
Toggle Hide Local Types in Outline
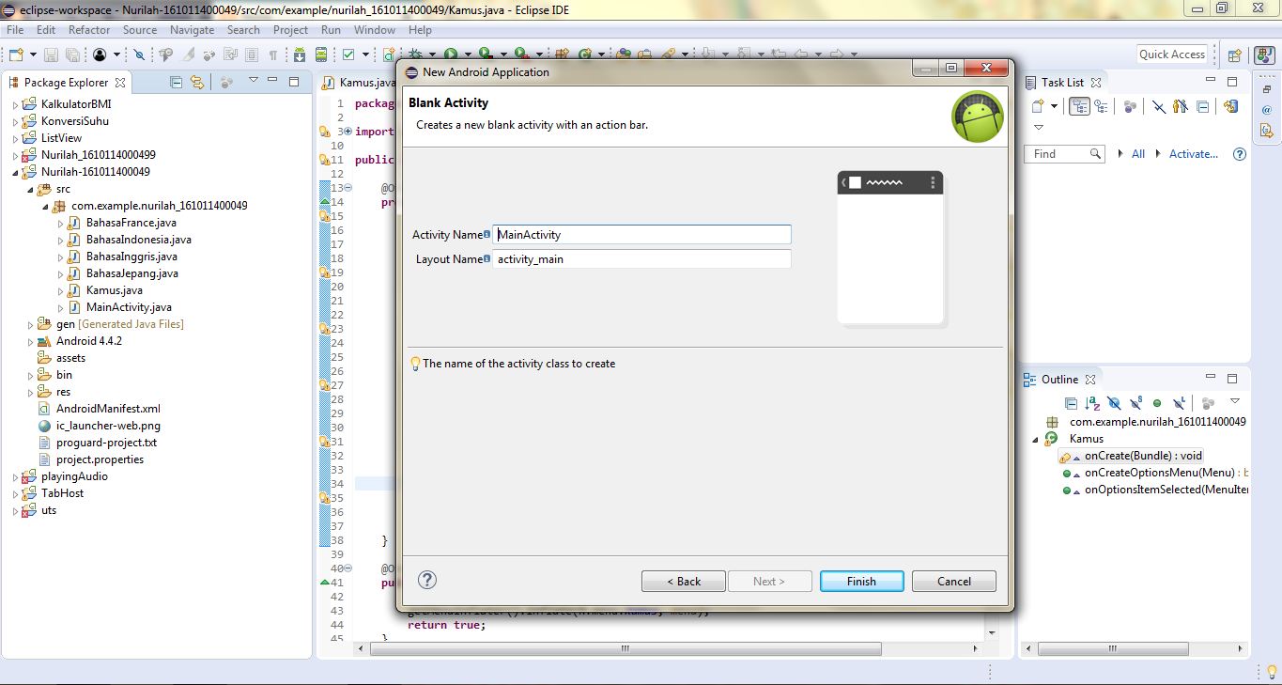point(1179,403)
